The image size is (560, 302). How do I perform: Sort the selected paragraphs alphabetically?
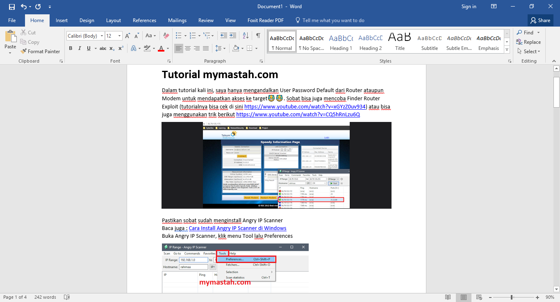point(246,36)
